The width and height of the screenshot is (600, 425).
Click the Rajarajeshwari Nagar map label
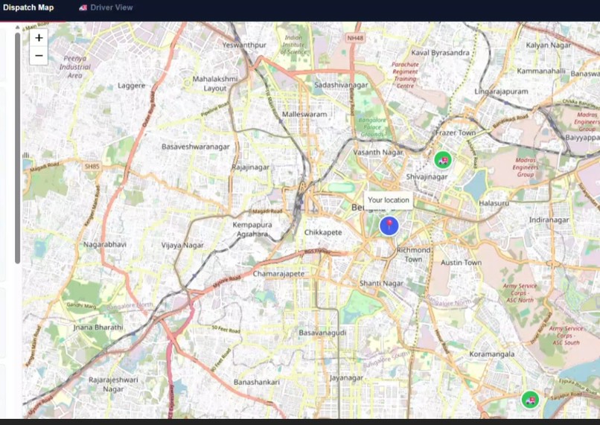[113, 385]
